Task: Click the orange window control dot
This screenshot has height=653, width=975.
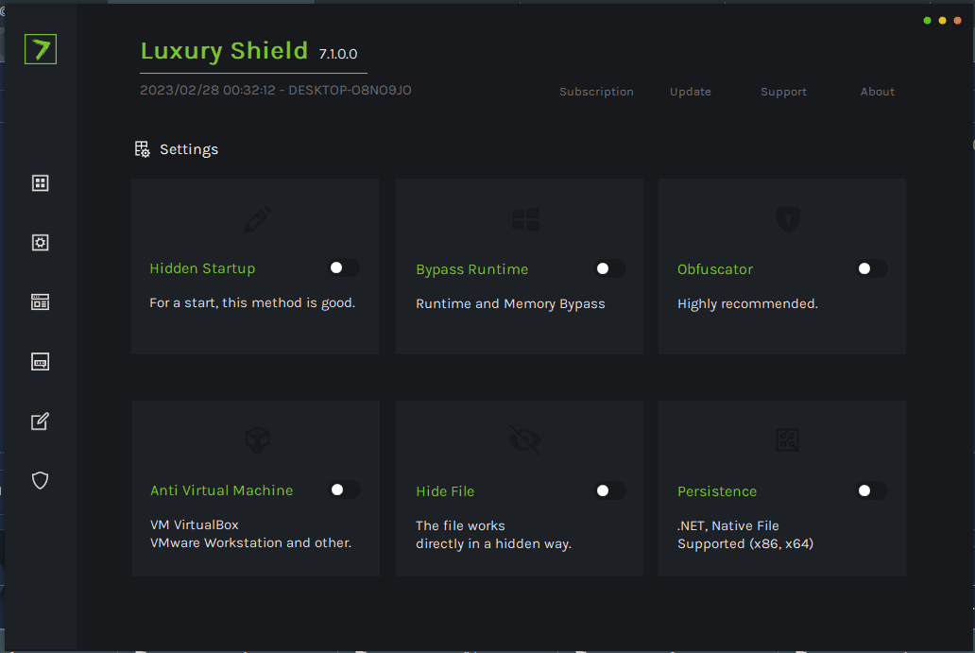Action: pyautogui.click(x=958, y=21)
